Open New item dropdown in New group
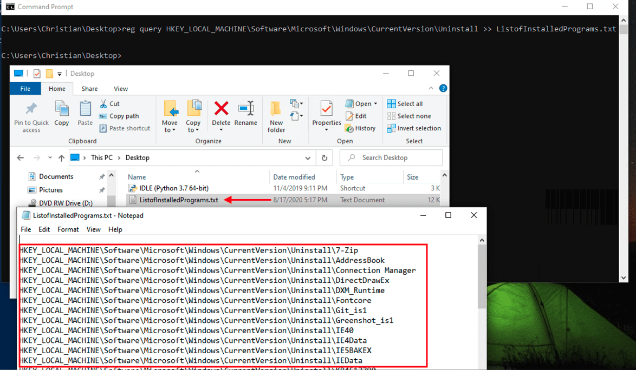Viewport: 636px width, 370px height. tap(296, 104)
